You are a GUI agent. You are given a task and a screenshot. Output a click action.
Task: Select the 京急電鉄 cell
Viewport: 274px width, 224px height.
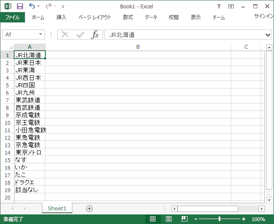tap(30, 145)
